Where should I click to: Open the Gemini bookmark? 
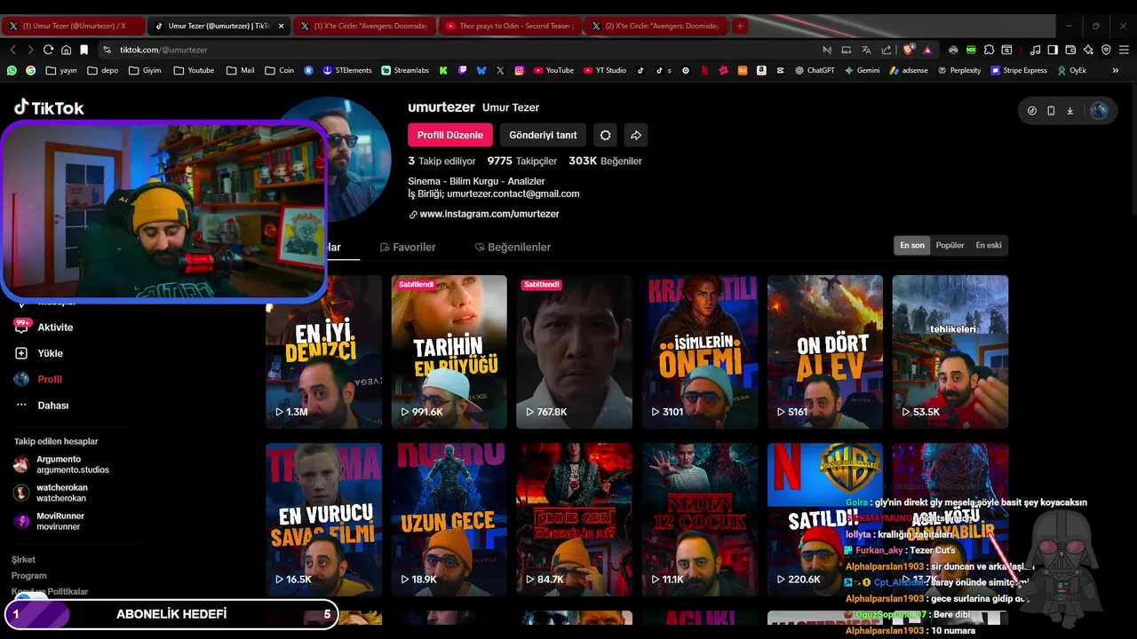pos(862,70)
